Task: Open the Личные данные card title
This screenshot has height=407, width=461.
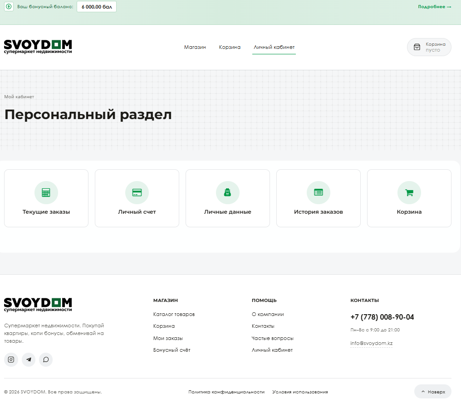Action: pos(228,212)
